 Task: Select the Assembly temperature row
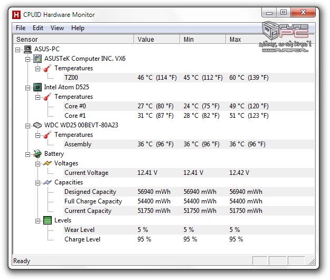click(x=189, y=144)
